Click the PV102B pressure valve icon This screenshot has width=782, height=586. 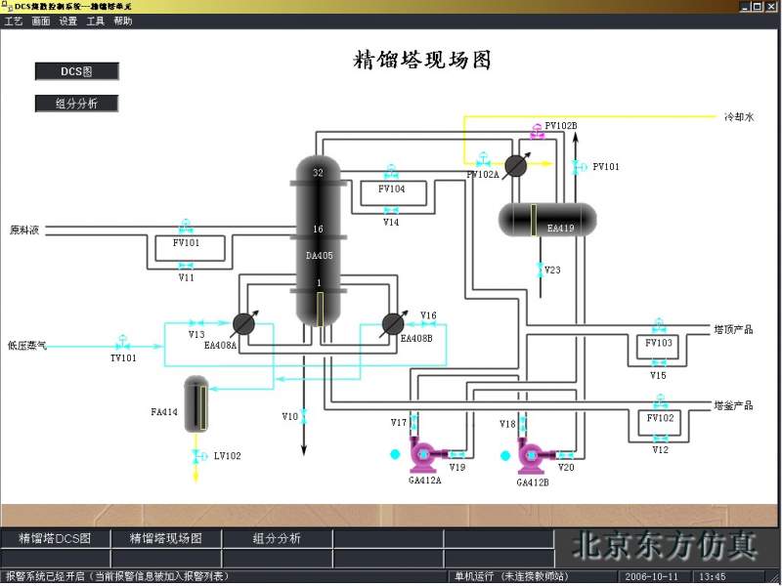(x=537, y=131)
